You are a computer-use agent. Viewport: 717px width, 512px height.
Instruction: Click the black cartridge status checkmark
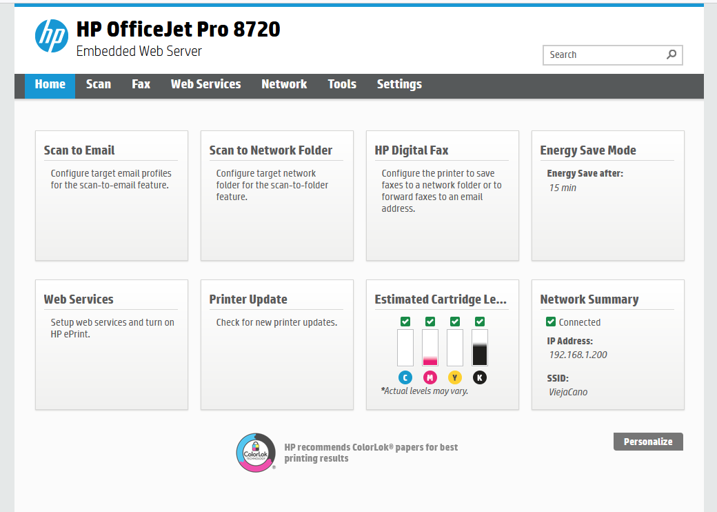click(x=480, y=322)
